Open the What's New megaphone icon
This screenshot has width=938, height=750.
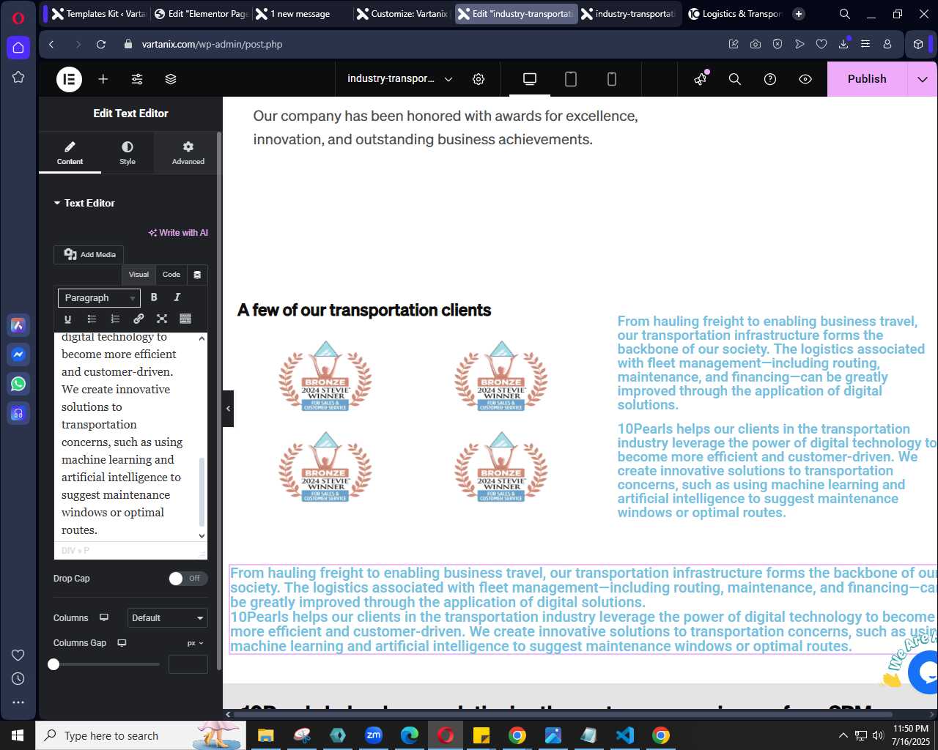[x=701, y=79]
